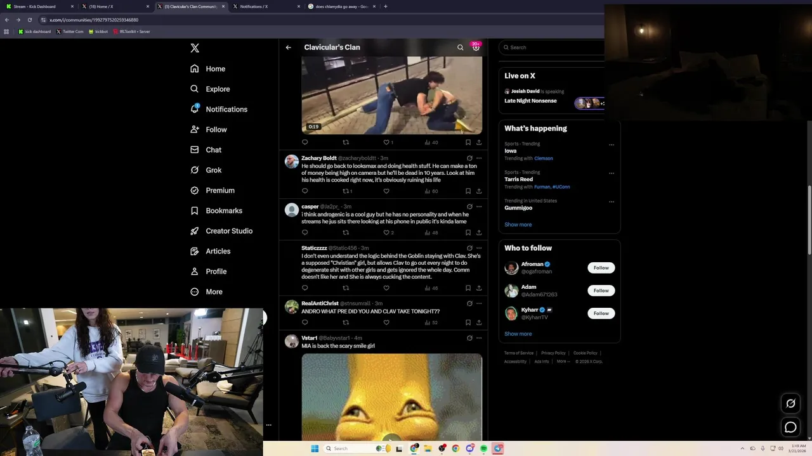Open the floating messages button
Image resolution: width=812 pixels, height=456 pixels.
click(790, 427)
